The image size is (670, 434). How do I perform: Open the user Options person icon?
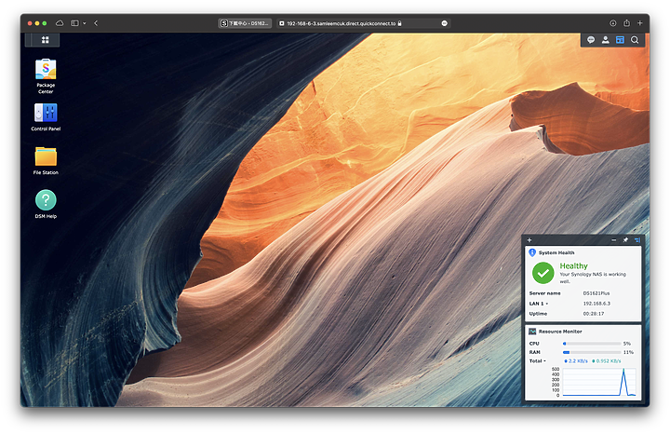tap(606, 40)
